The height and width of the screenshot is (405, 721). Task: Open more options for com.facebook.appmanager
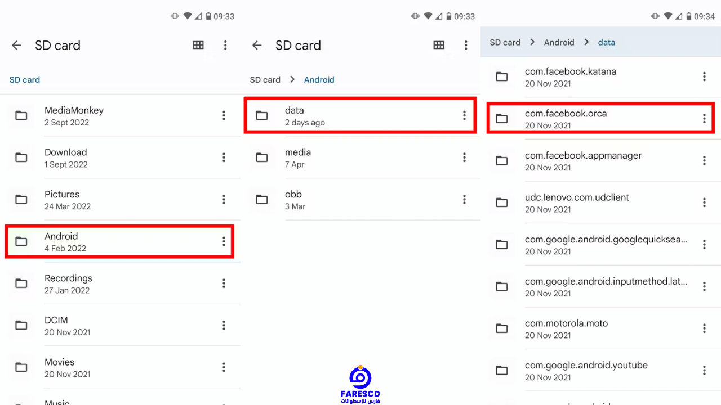point(704,160)
